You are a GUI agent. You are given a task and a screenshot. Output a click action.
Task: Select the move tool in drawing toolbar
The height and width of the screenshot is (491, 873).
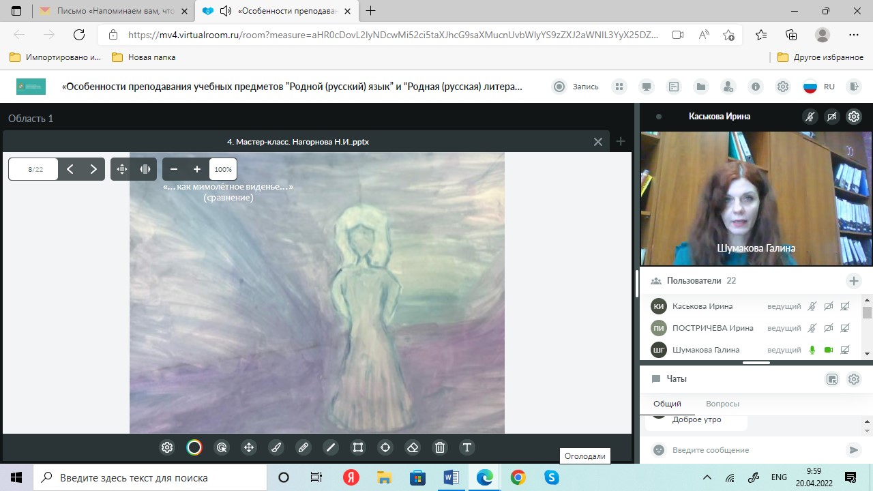[249, 447]
